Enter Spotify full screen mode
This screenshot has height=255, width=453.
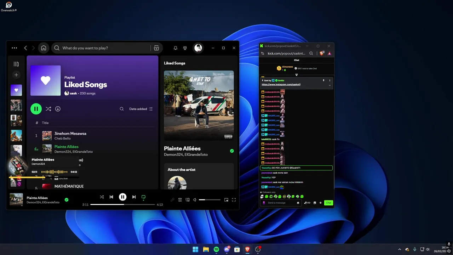(x=234, y=200)
